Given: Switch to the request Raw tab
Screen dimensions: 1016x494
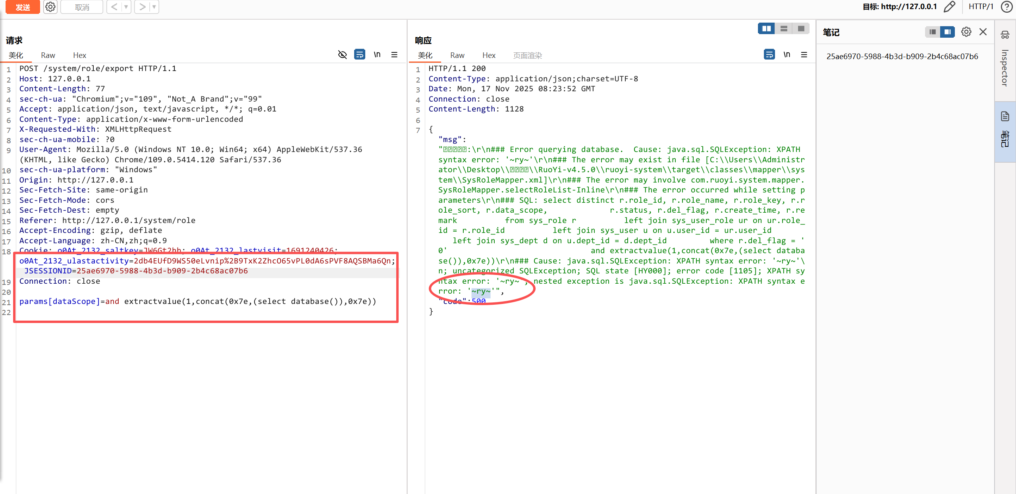Looking at the screenshot, I should coord(48,55).
